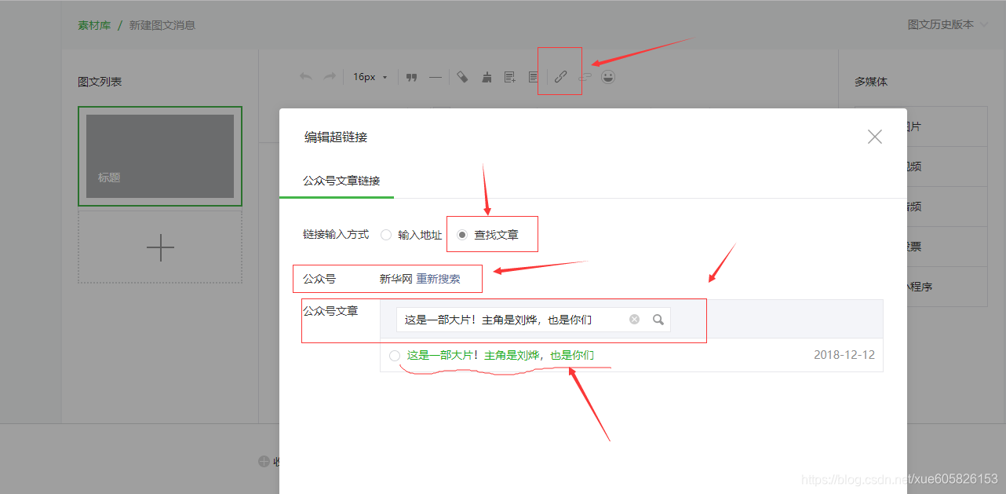Apply blockquote with the quotation mark icon

coord(411,77)
